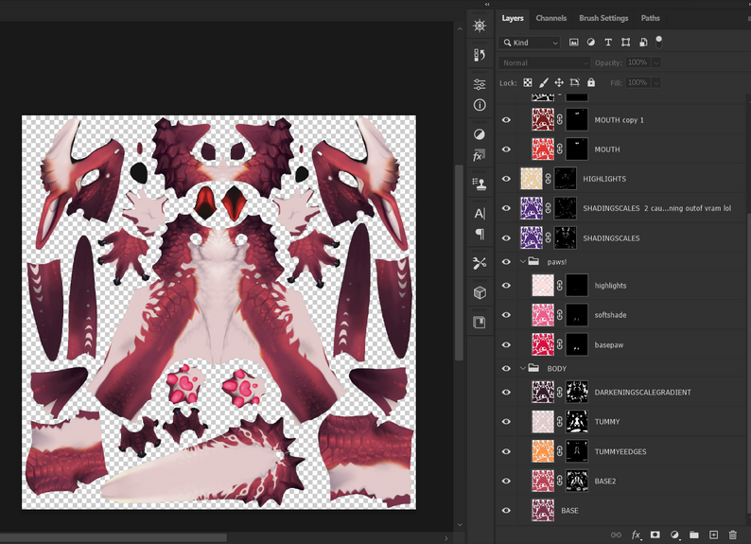Collapse the paws! layer group
The image size is (751, 544).
tap(522, 261)
